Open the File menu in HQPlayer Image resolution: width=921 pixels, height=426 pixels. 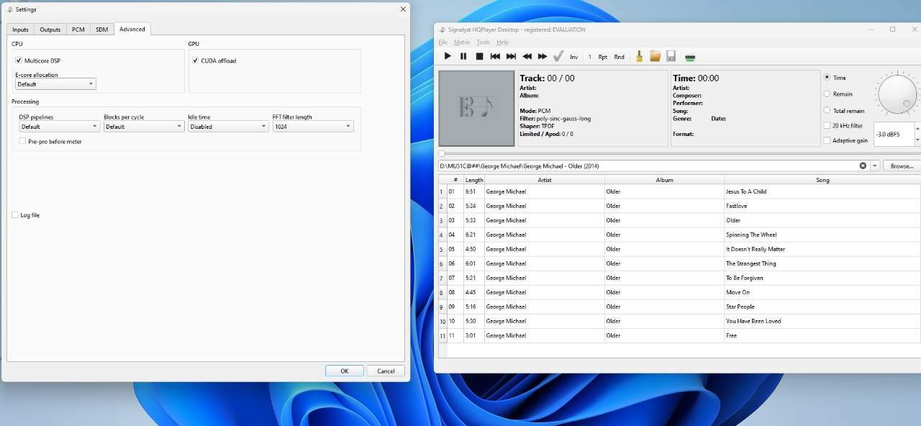[x=443, y=42]
